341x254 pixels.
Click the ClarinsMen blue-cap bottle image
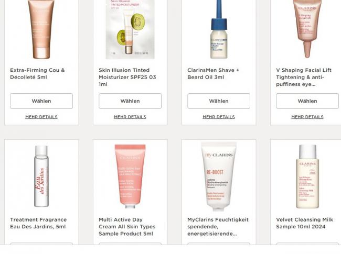(219, 29)
